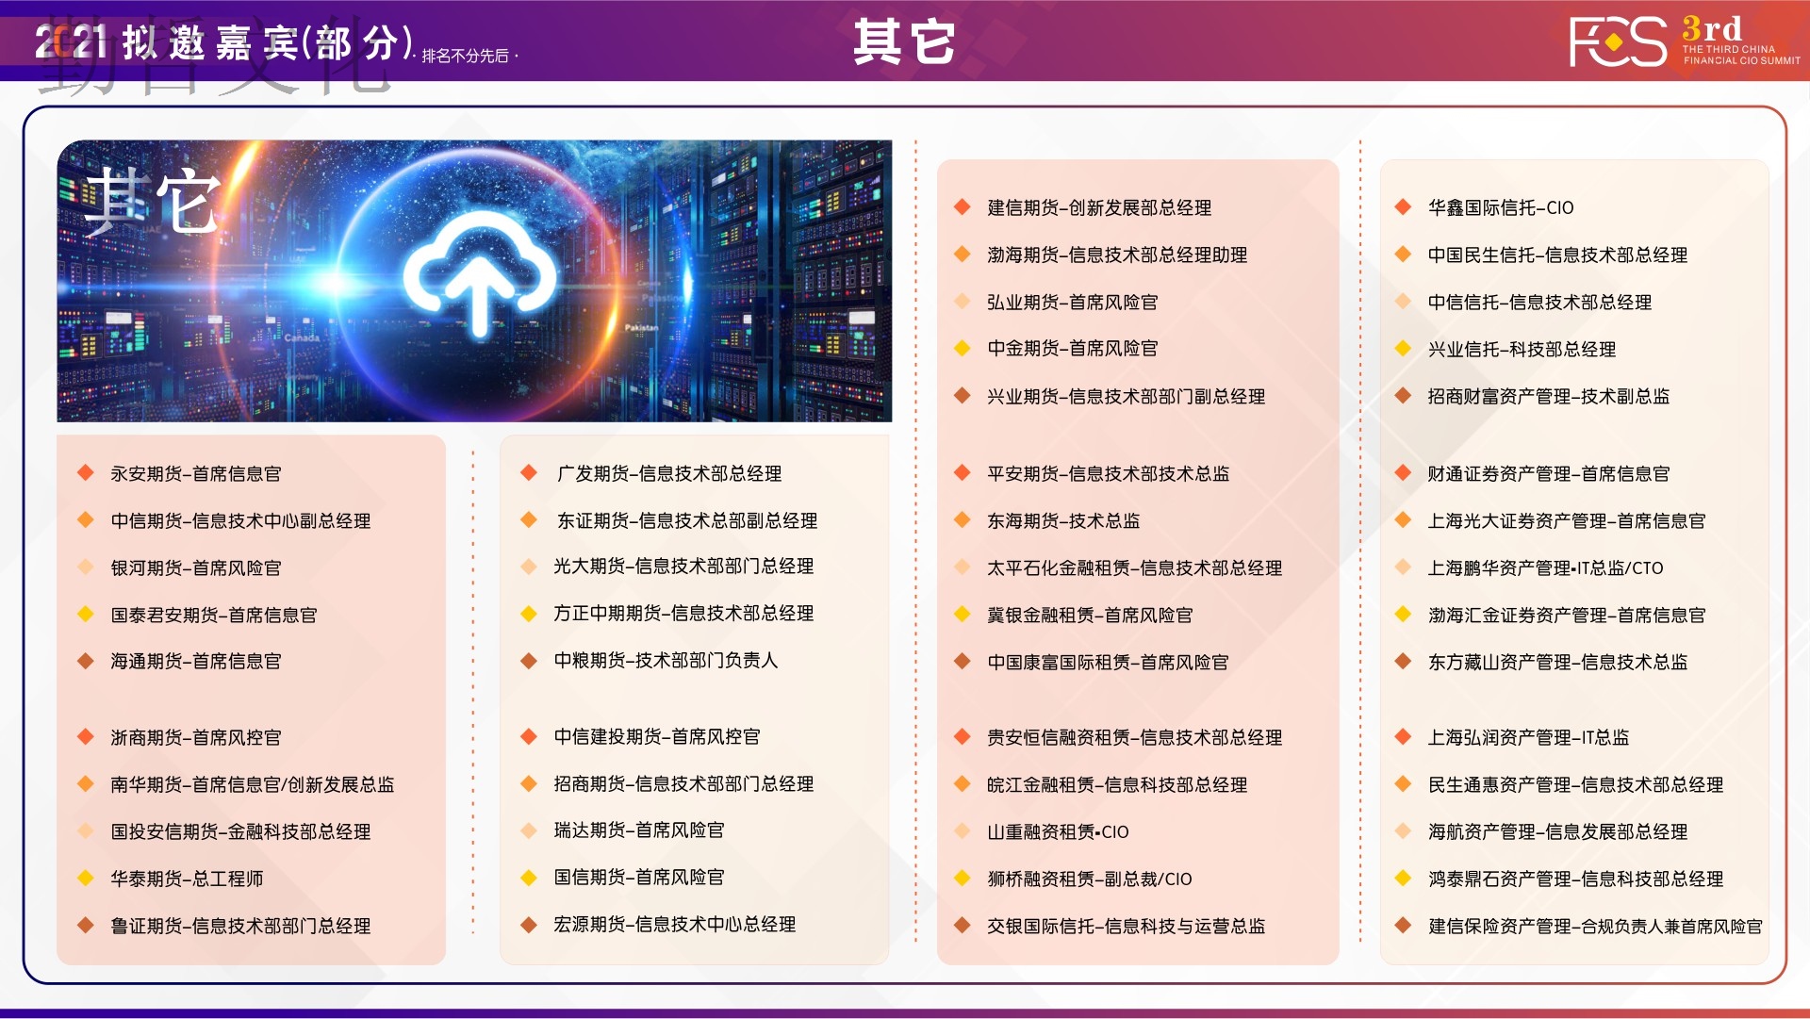Select 宏源期货-信息技术中心总经理 entry
Image resolution: width=1810 pixels, height=1019 pixels.
[675, 924]
